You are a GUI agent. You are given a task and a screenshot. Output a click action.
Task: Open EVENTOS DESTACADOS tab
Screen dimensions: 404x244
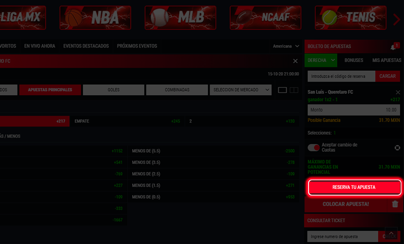(x=86, y=46)
